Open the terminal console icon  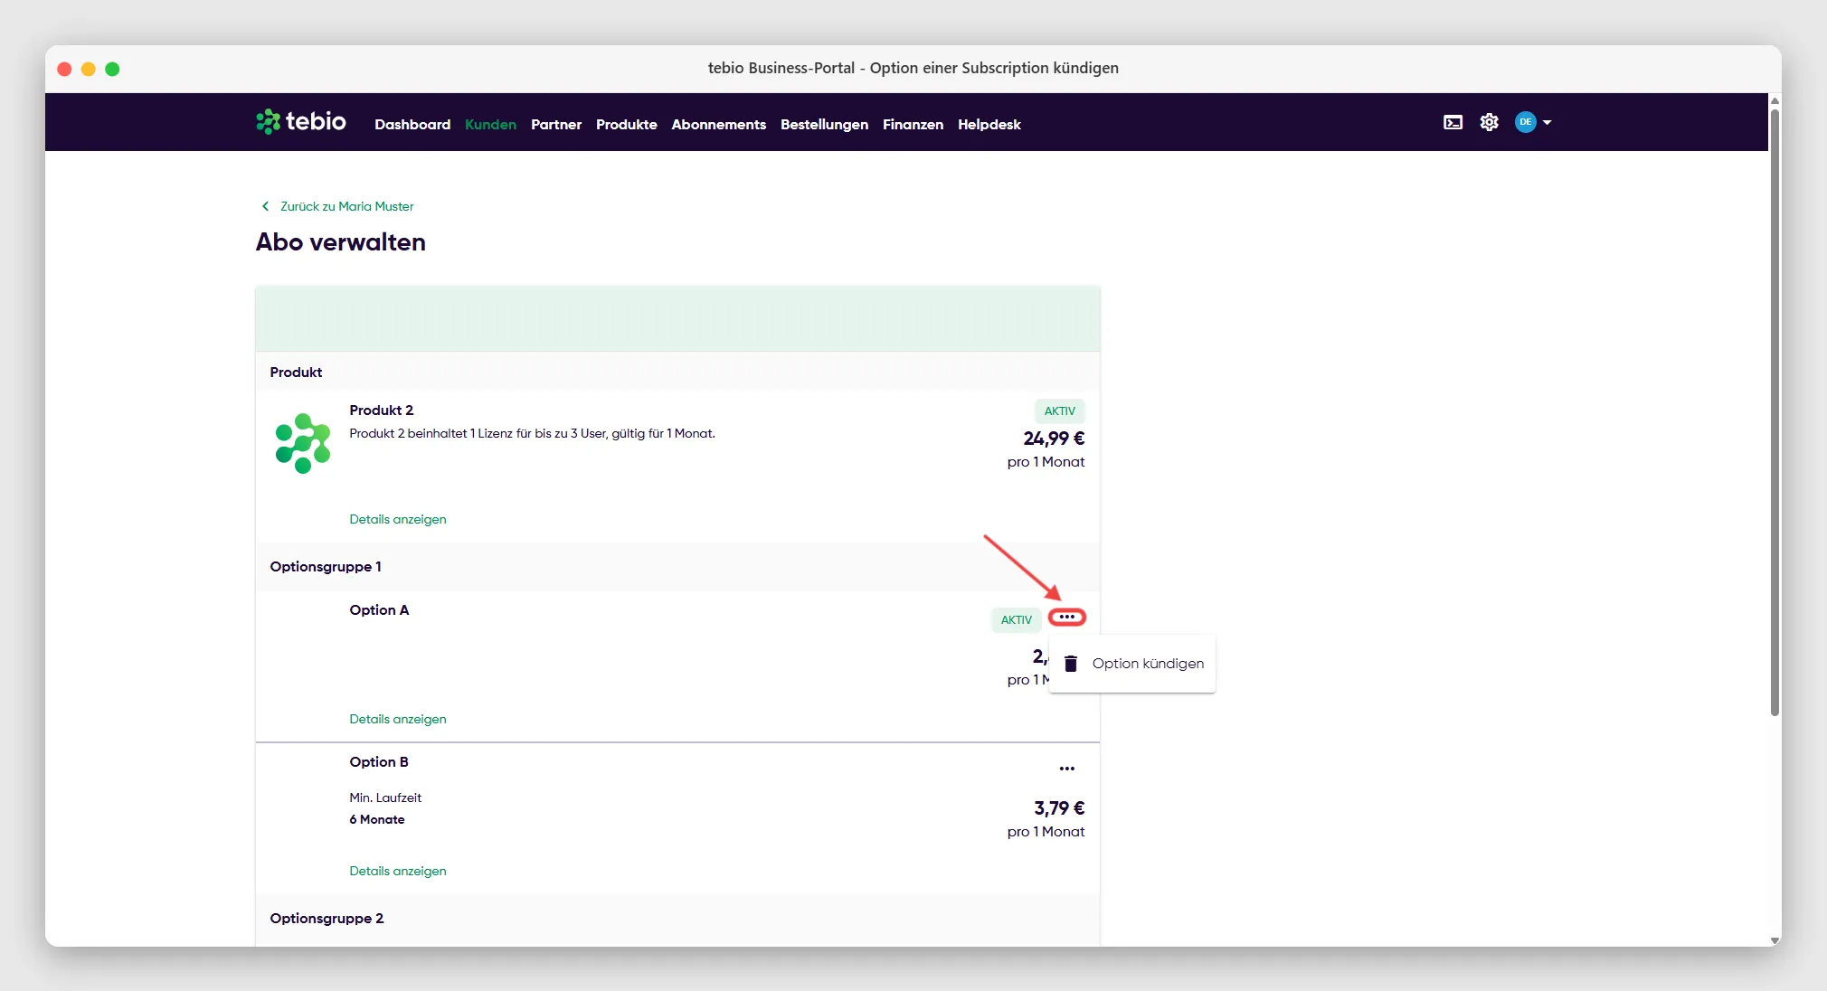pos(1453,122)
